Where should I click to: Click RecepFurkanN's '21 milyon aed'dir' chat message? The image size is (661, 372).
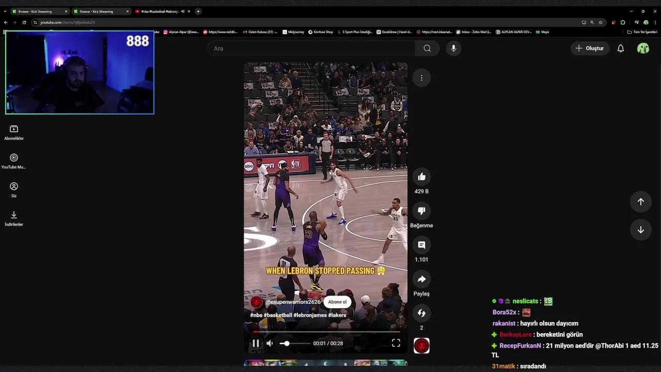[x=575, y=350]
